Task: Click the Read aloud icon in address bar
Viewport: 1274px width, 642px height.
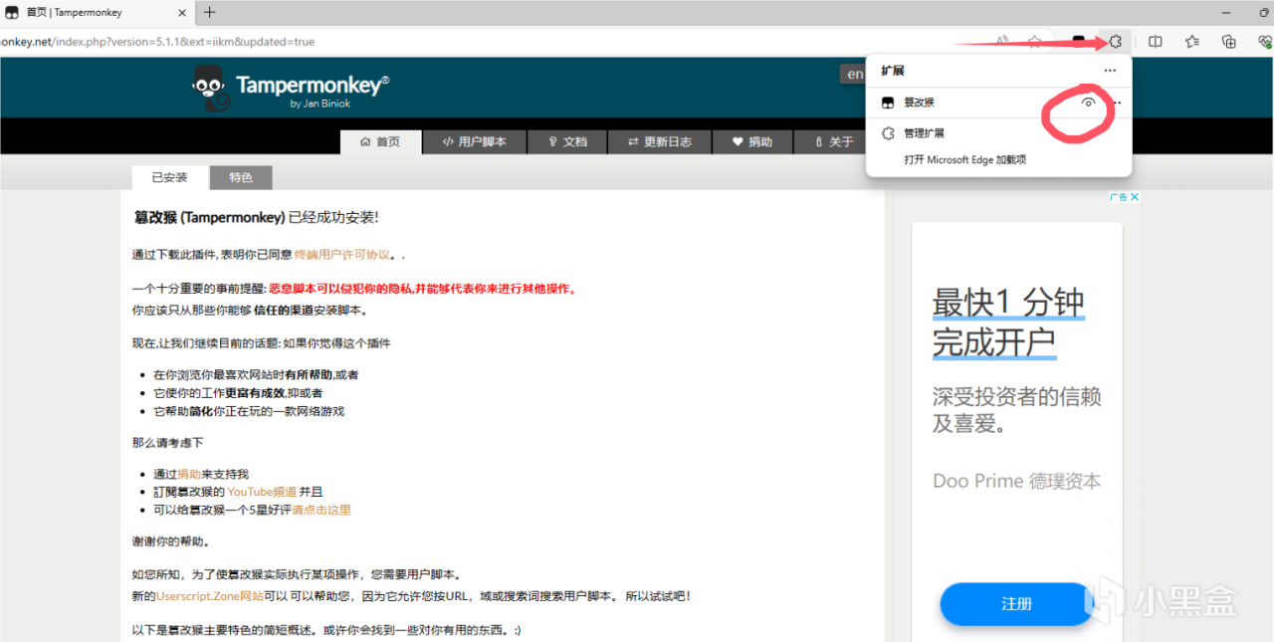Action: [1002, 42]
